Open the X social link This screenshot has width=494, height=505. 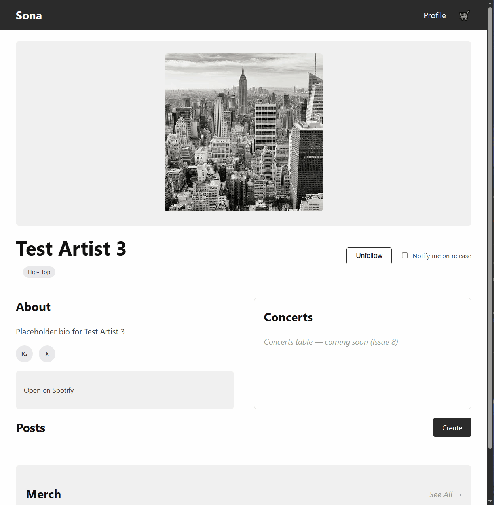point(47,354)
